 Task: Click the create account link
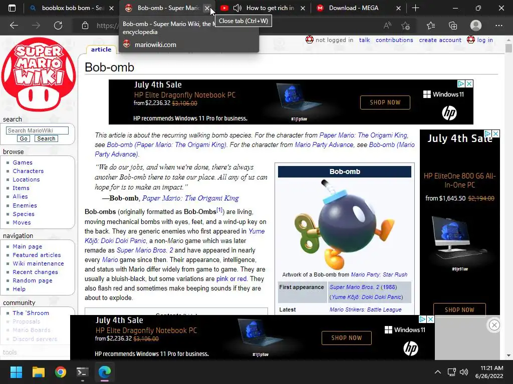[x=440, y=40]
